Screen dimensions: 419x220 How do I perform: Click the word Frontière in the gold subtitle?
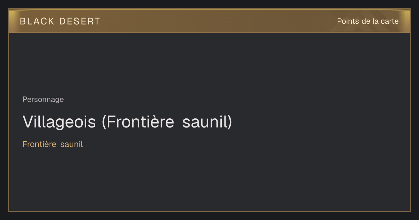[x=39, y=144]
